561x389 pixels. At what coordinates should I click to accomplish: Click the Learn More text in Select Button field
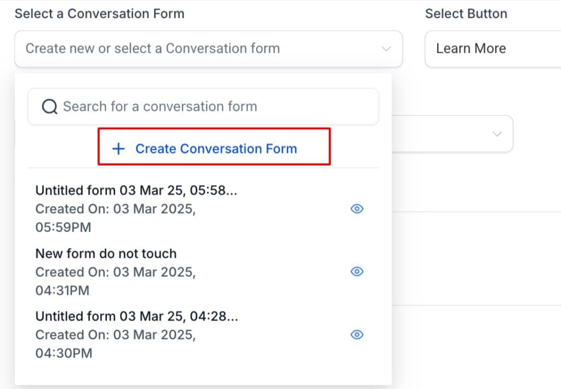(x=471, y=48)
